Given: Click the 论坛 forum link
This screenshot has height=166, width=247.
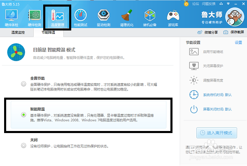Looking at the screenshot, I should [196, 4].
